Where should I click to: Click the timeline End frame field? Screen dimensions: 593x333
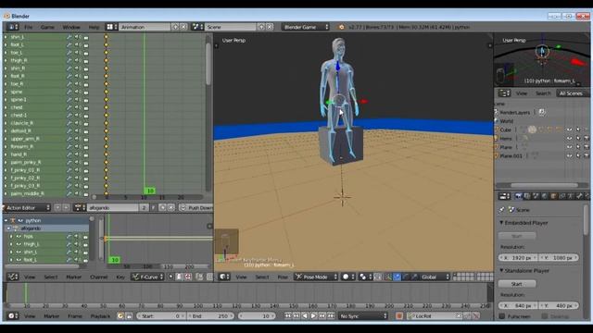click(x=210, y=316)
